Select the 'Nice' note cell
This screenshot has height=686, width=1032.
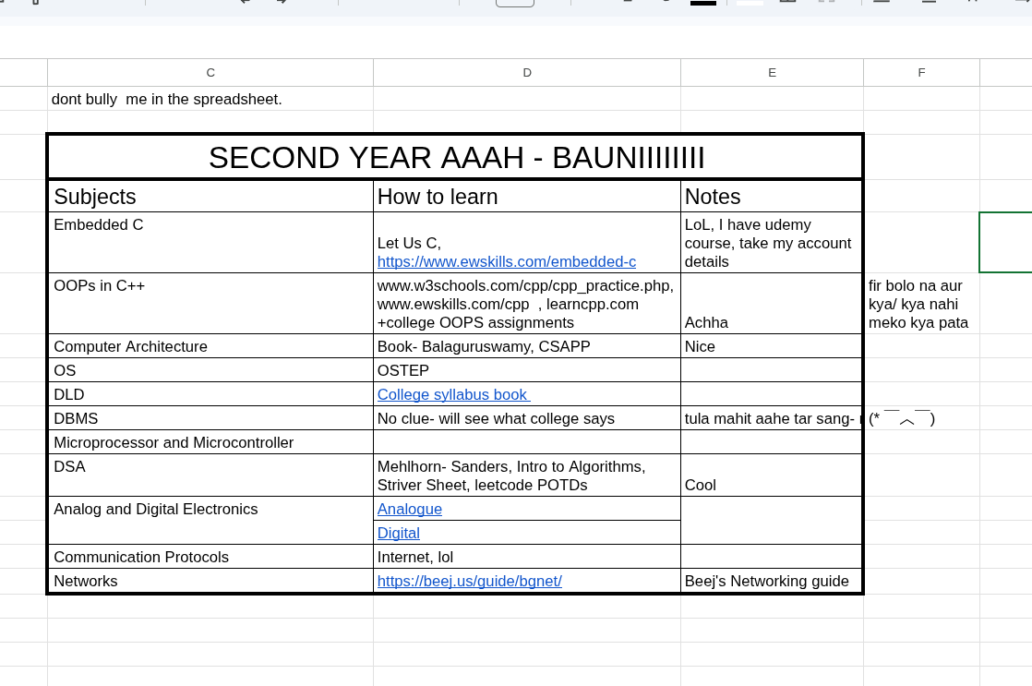pyautogui.click(x=772, y=346)
